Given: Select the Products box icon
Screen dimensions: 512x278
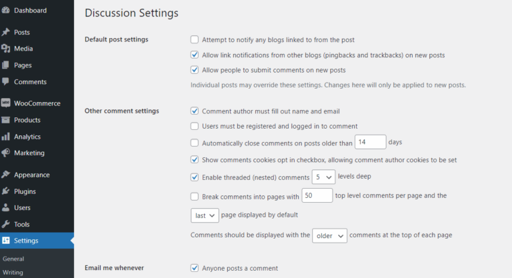Looking at the screenshot, I should [x=6, y=120].
